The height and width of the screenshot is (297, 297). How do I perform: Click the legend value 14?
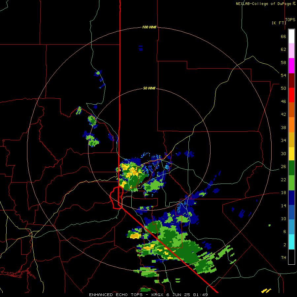pos(283,206)
